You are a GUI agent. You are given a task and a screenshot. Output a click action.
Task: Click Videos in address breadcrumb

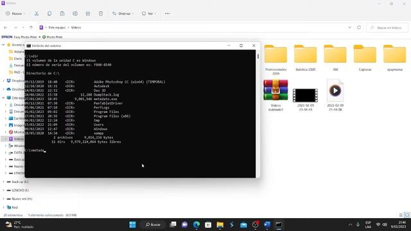tap(76, 28)
